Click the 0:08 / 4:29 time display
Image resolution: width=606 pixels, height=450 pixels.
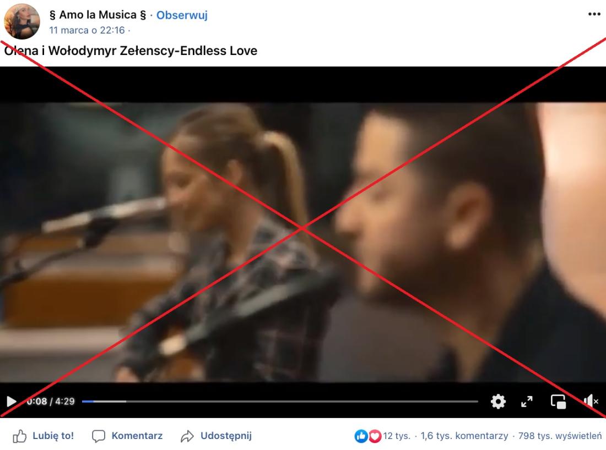(51, 402)
